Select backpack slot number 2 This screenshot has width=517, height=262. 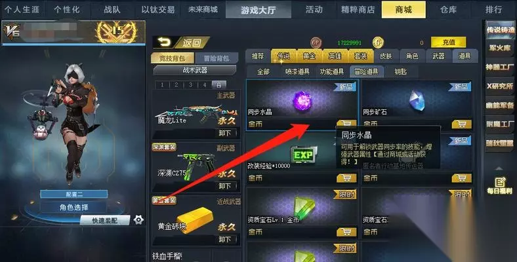(x=176, y=84)
